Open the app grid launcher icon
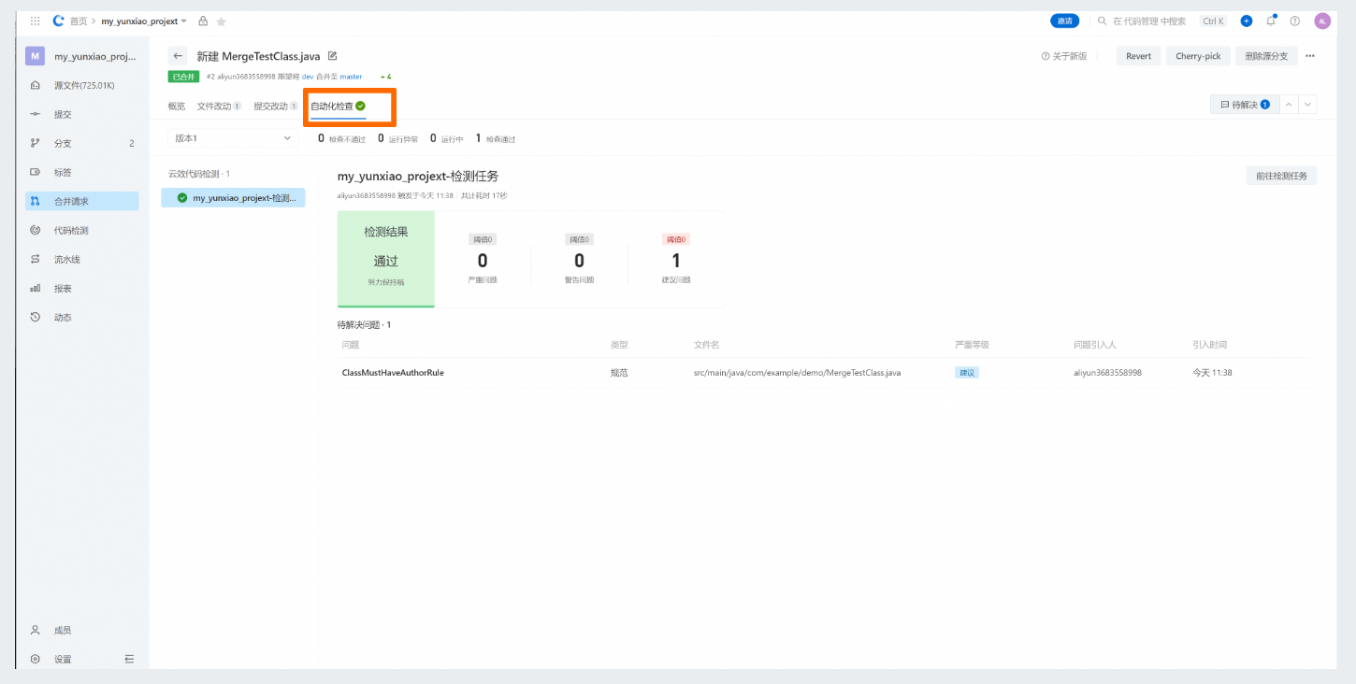 [36, 21]
